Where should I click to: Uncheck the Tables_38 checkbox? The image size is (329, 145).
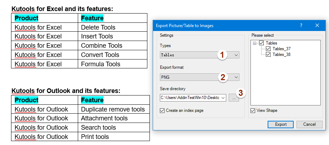(x=268, y=55)
